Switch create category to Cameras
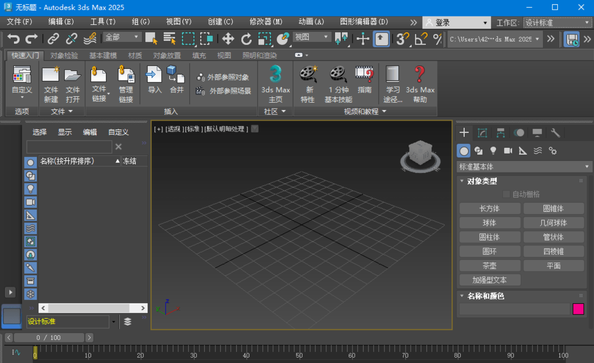The height and width of the screenshot is (363, 594). (x=508, y=151)
